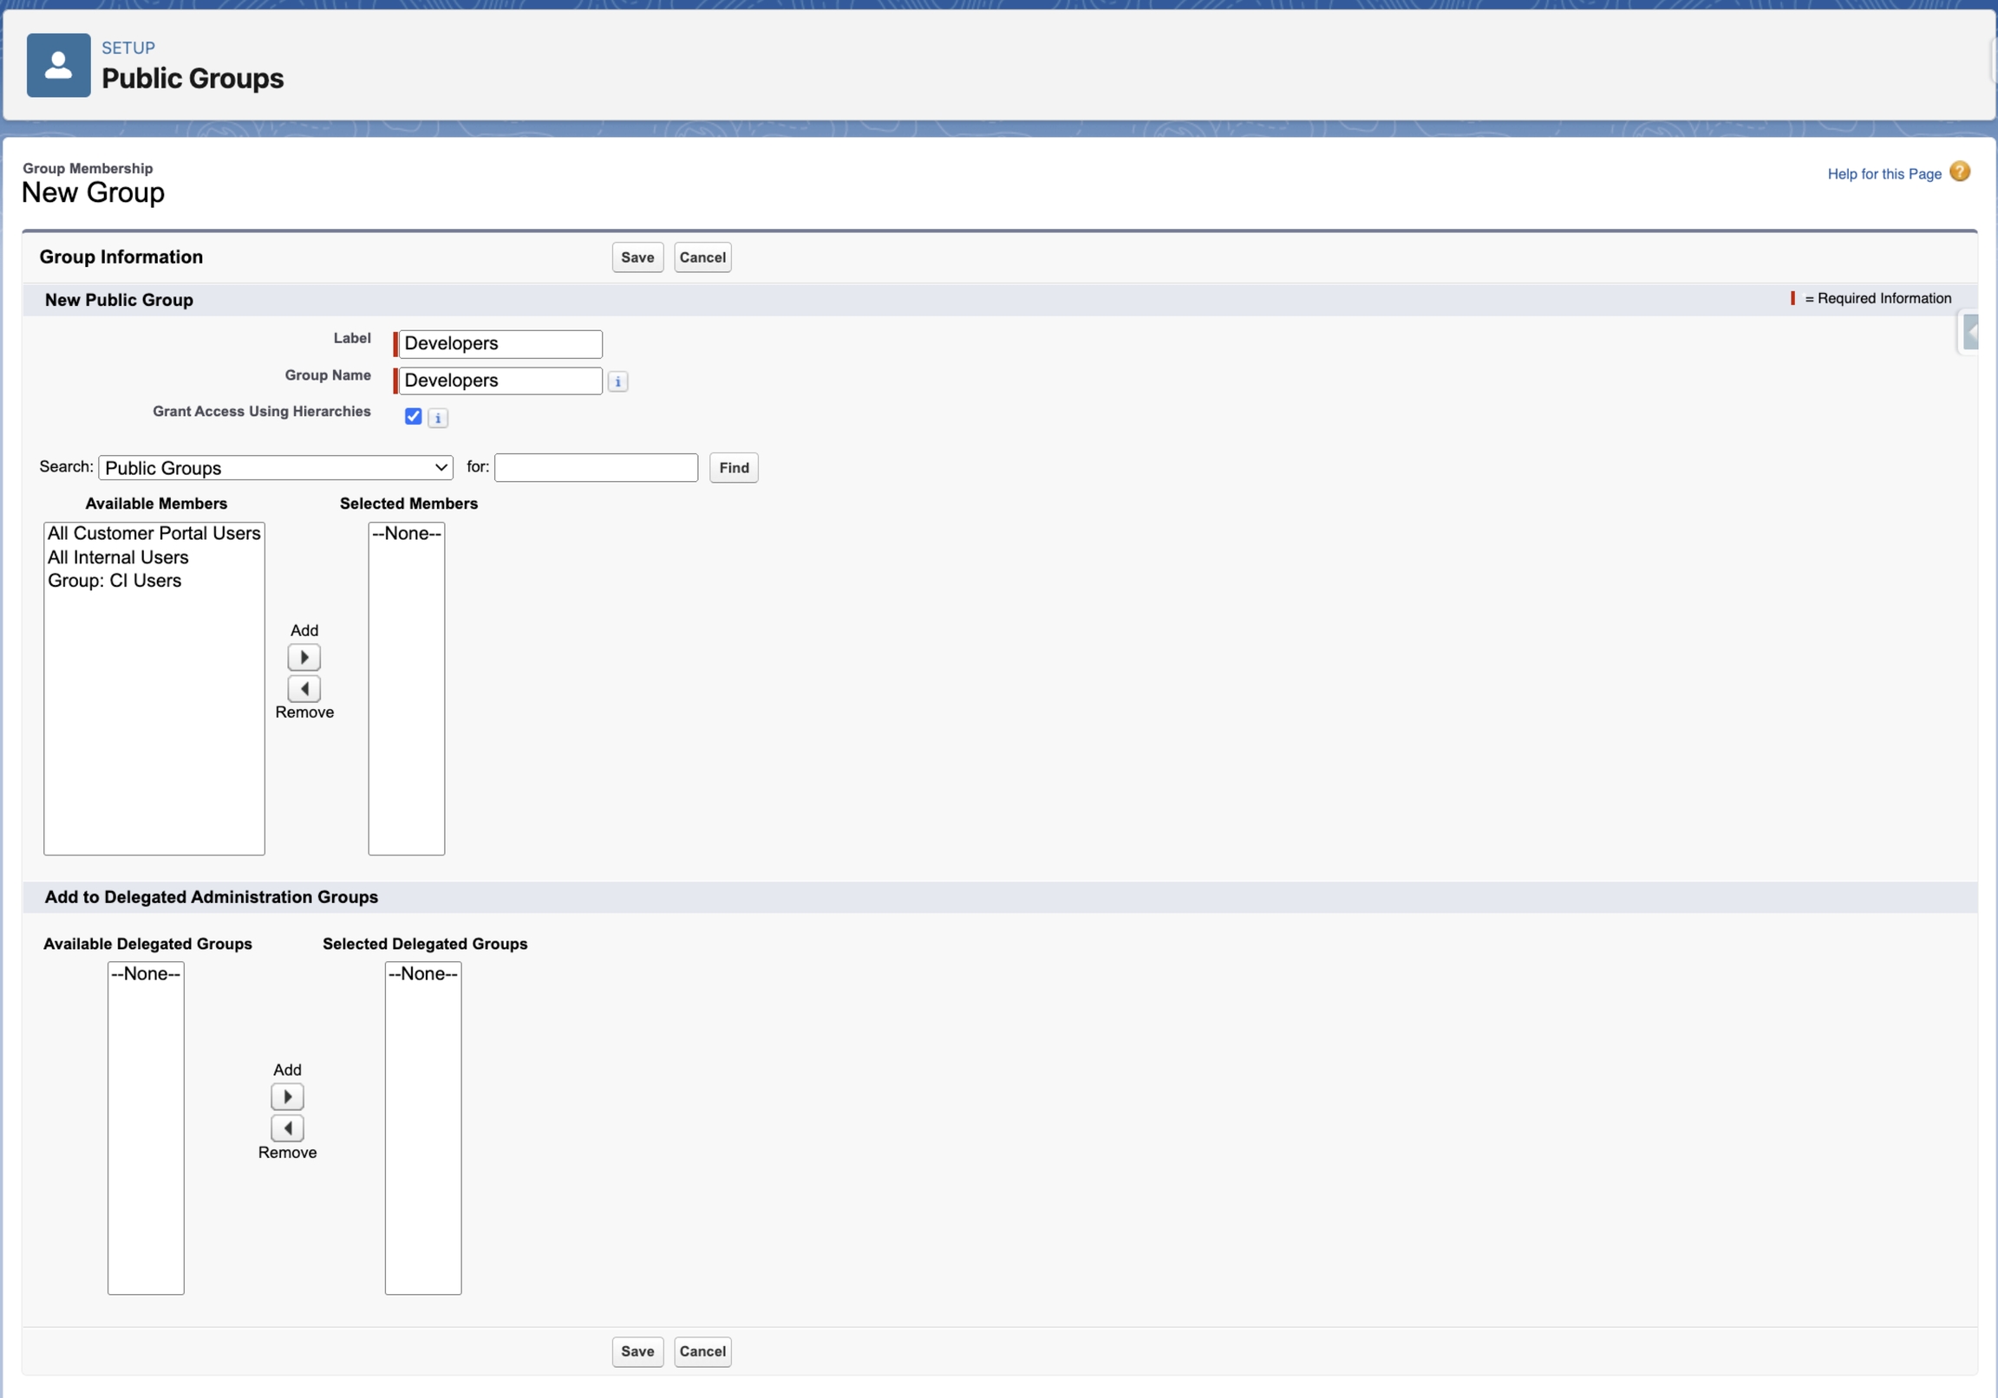Click the search 'for' text field
Image resolution: width=1998 pixels, height=1398 pixels.
click(596, 468)
